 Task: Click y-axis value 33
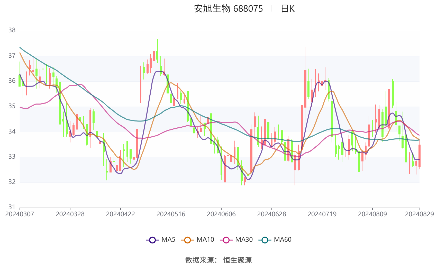point(12,157)
